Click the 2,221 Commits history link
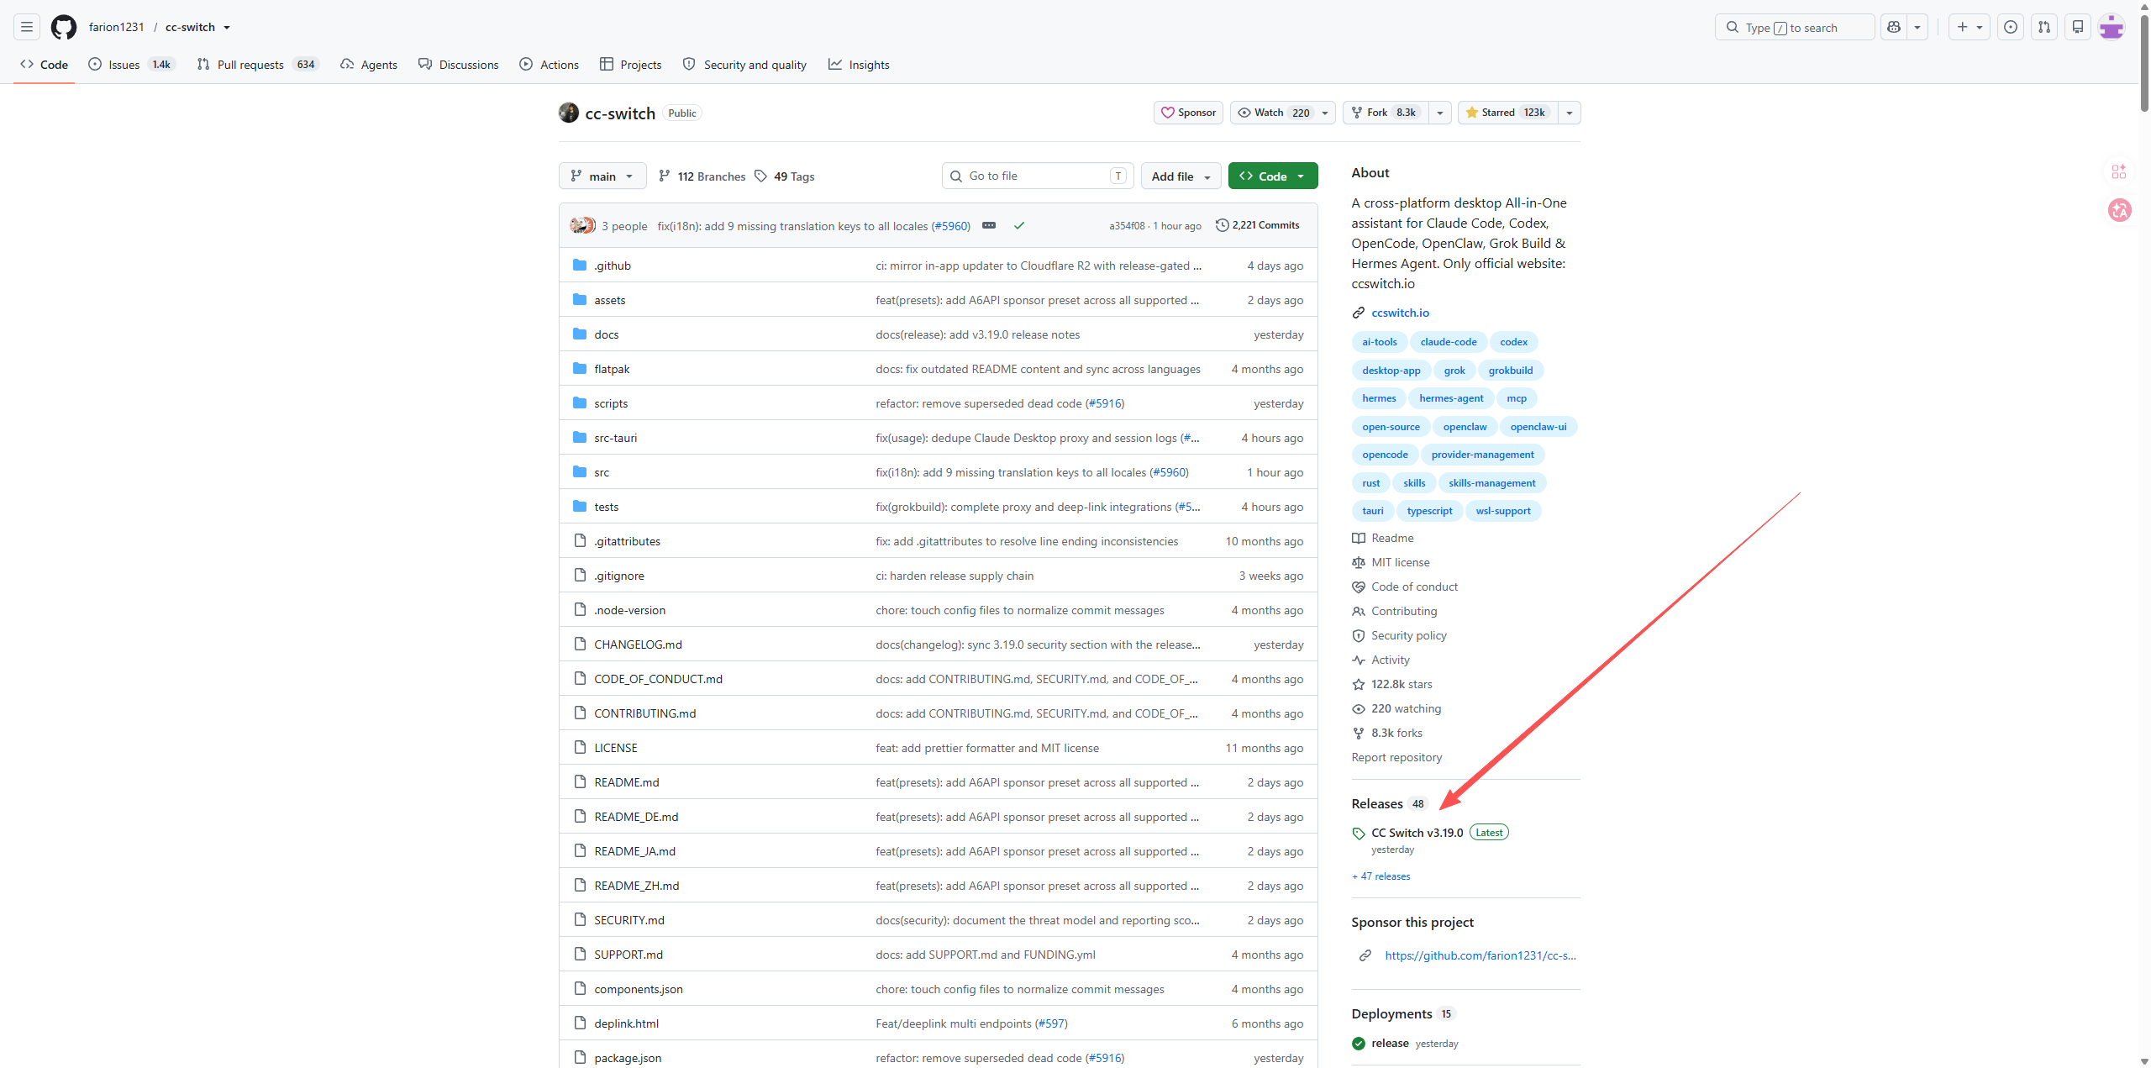The image size is (2151, 1068). tap(1258, 225)
